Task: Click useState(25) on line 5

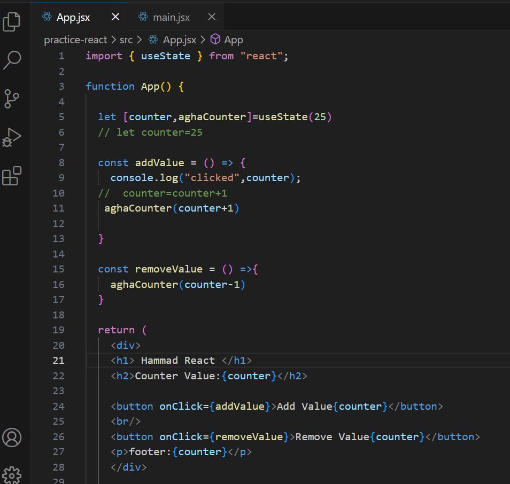Action: [295, 116]
